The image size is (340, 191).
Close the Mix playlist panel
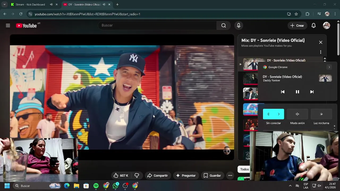321,42
